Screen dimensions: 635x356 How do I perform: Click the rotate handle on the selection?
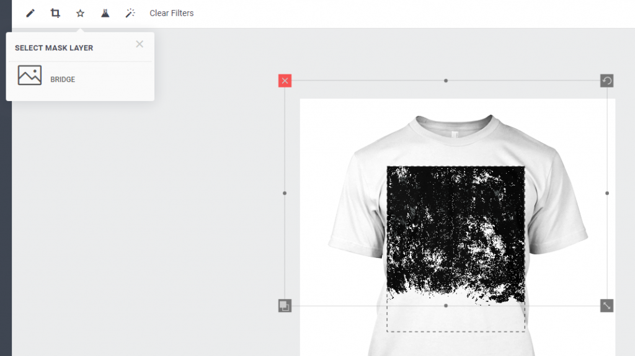point(606,81)
